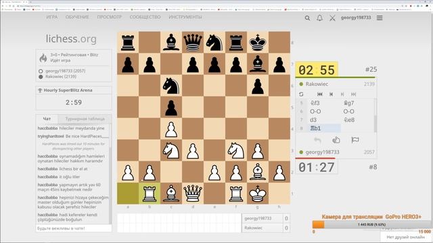This screenshot has width=433, height=243.
Task: Select the white knight on c3
Action: point(171,151)
